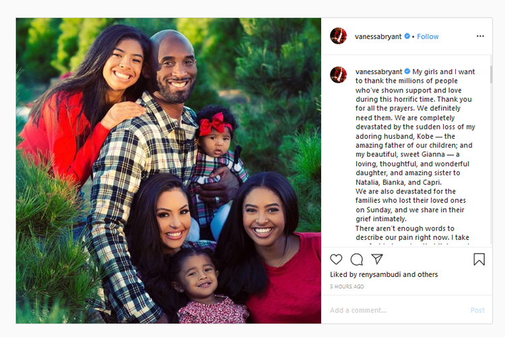Save the post with the bookmark icon
The width and height of the screenshot is (505, 337).
coord(479,259)
